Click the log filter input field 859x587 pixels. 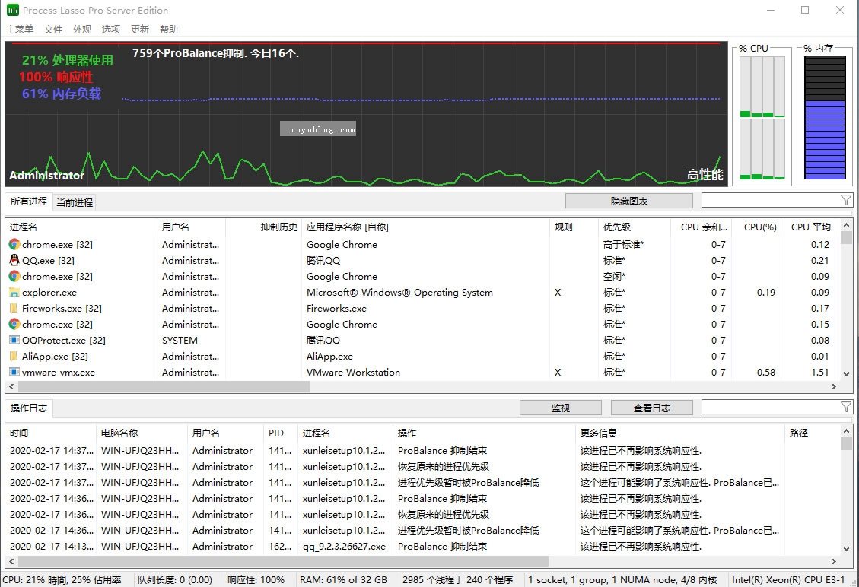tap(770, 407)
